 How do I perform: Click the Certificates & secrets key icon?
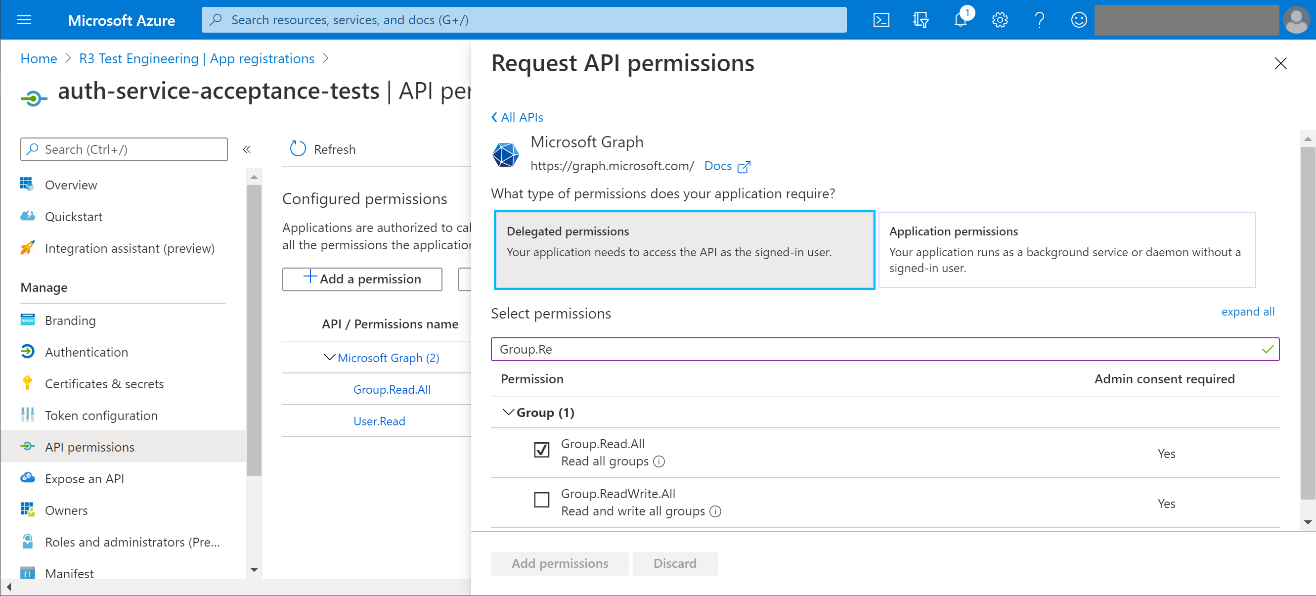coord(27,383)
